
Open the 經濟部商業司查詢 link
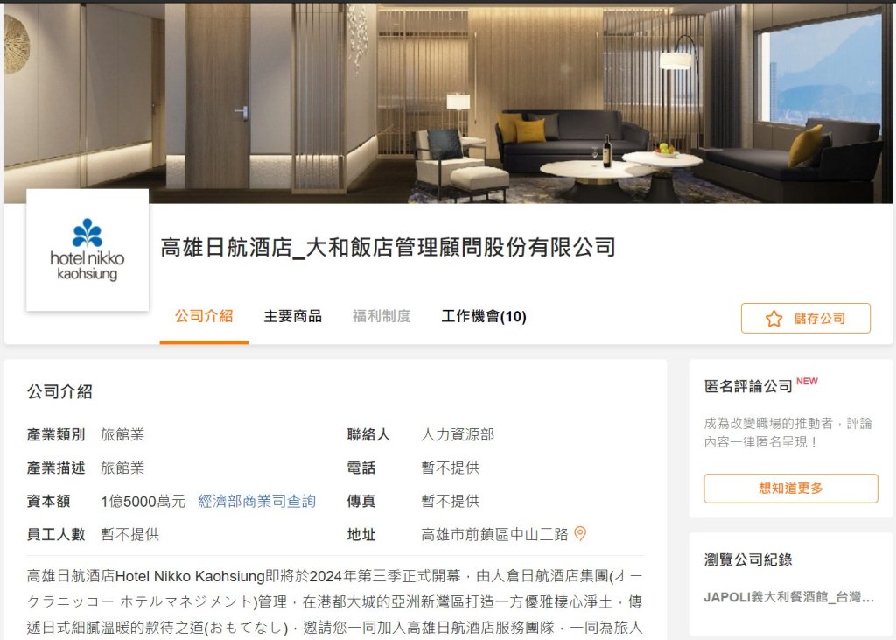(x=256, y=501)
